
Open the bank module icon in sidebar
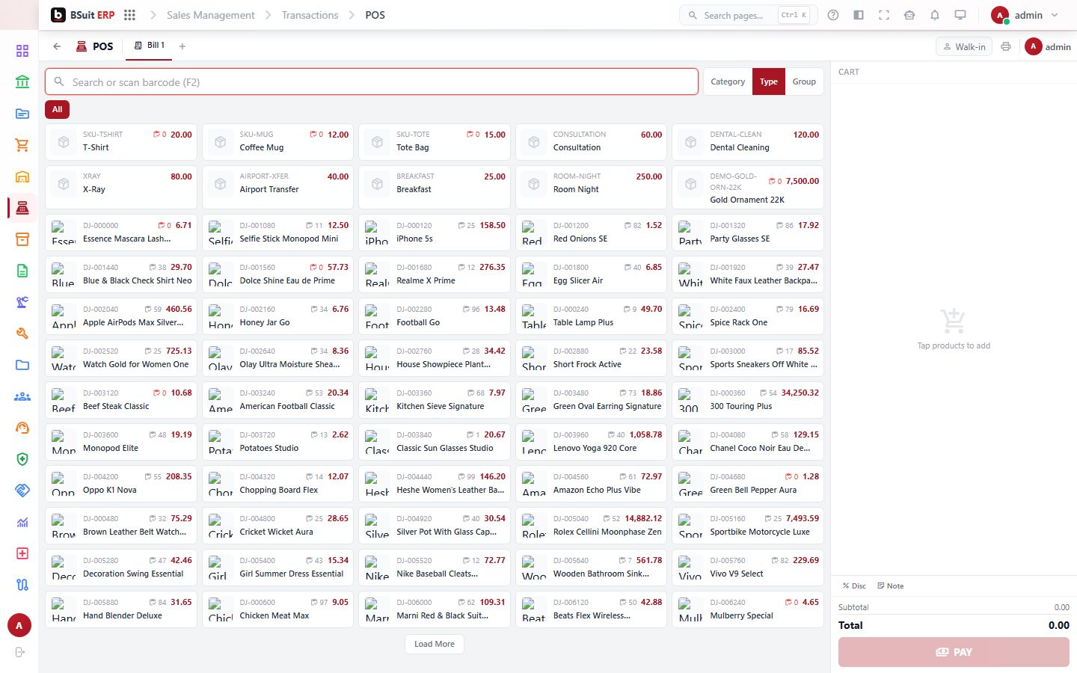[22, 82]
